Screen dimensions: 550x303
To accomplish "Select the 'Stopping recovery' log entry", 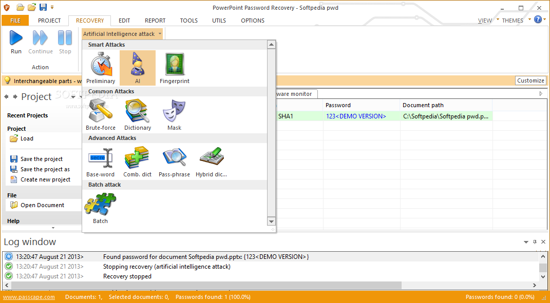I will click(x=271, y=267).
